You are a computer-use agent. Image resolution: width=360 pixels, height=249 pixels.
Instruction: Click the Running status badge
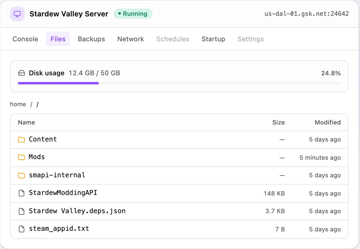coord(133,14)
